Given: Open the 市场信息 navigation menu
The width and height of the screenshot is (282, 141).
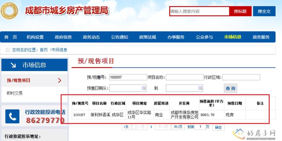Looking at the screenshot, I should pyautogui.click(x=233, y=37).
